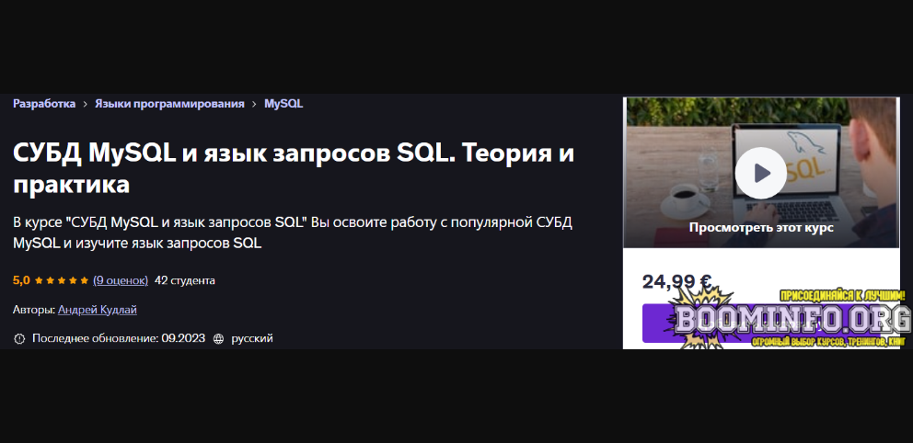Click the first orange rating star
The height and width of the screenshot is (443, 913).
(x=39, y=281)
